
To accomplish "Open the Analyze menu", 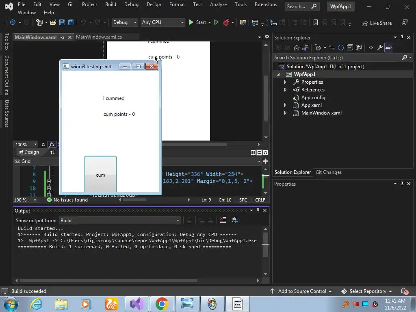I will [218, 4].
